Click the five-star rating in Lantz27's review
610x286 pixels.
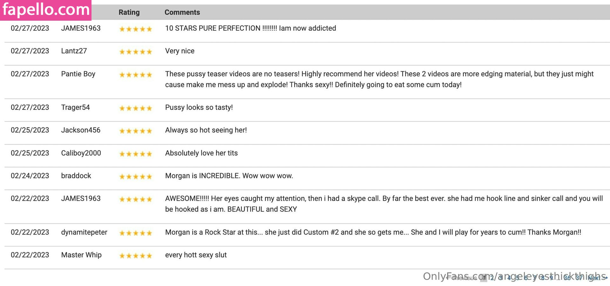pyautogui.click(x=136, y=52)
